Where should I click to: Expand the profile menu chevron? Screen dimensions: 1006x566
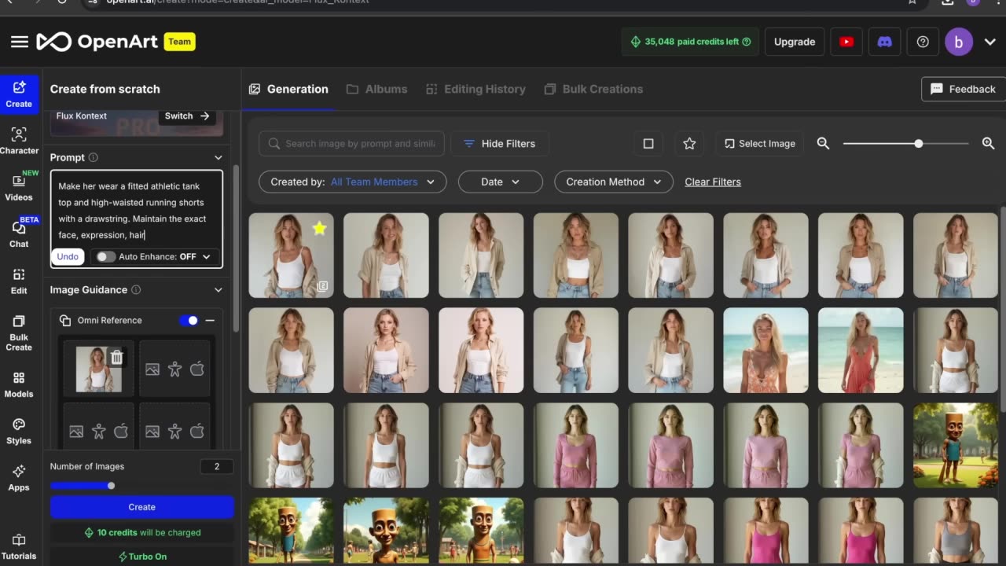click(989, 42)
